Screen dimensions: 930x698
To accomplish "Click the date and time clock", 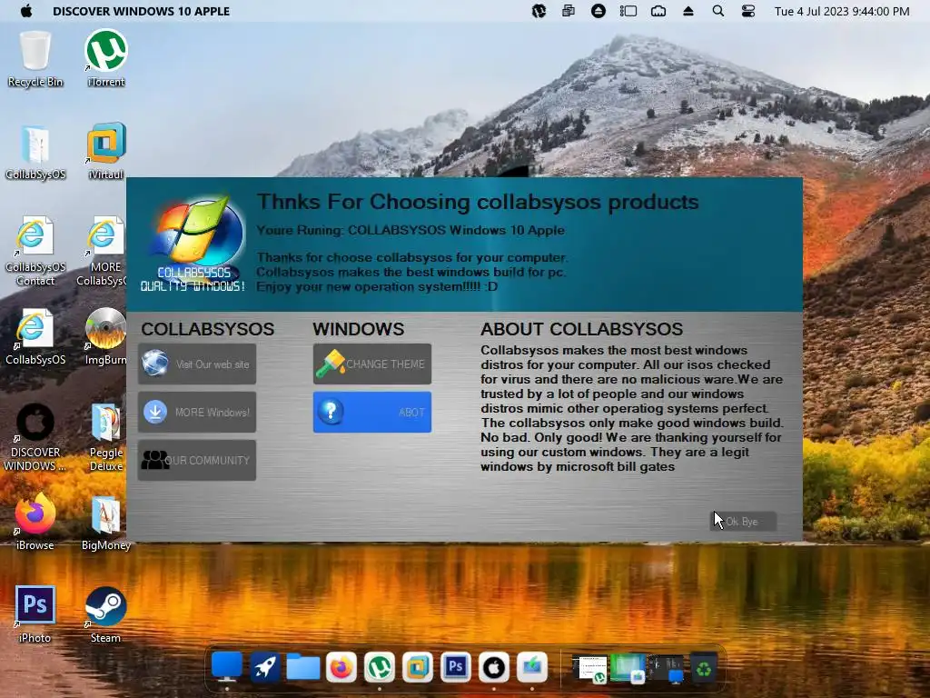I will pos(842,11).
